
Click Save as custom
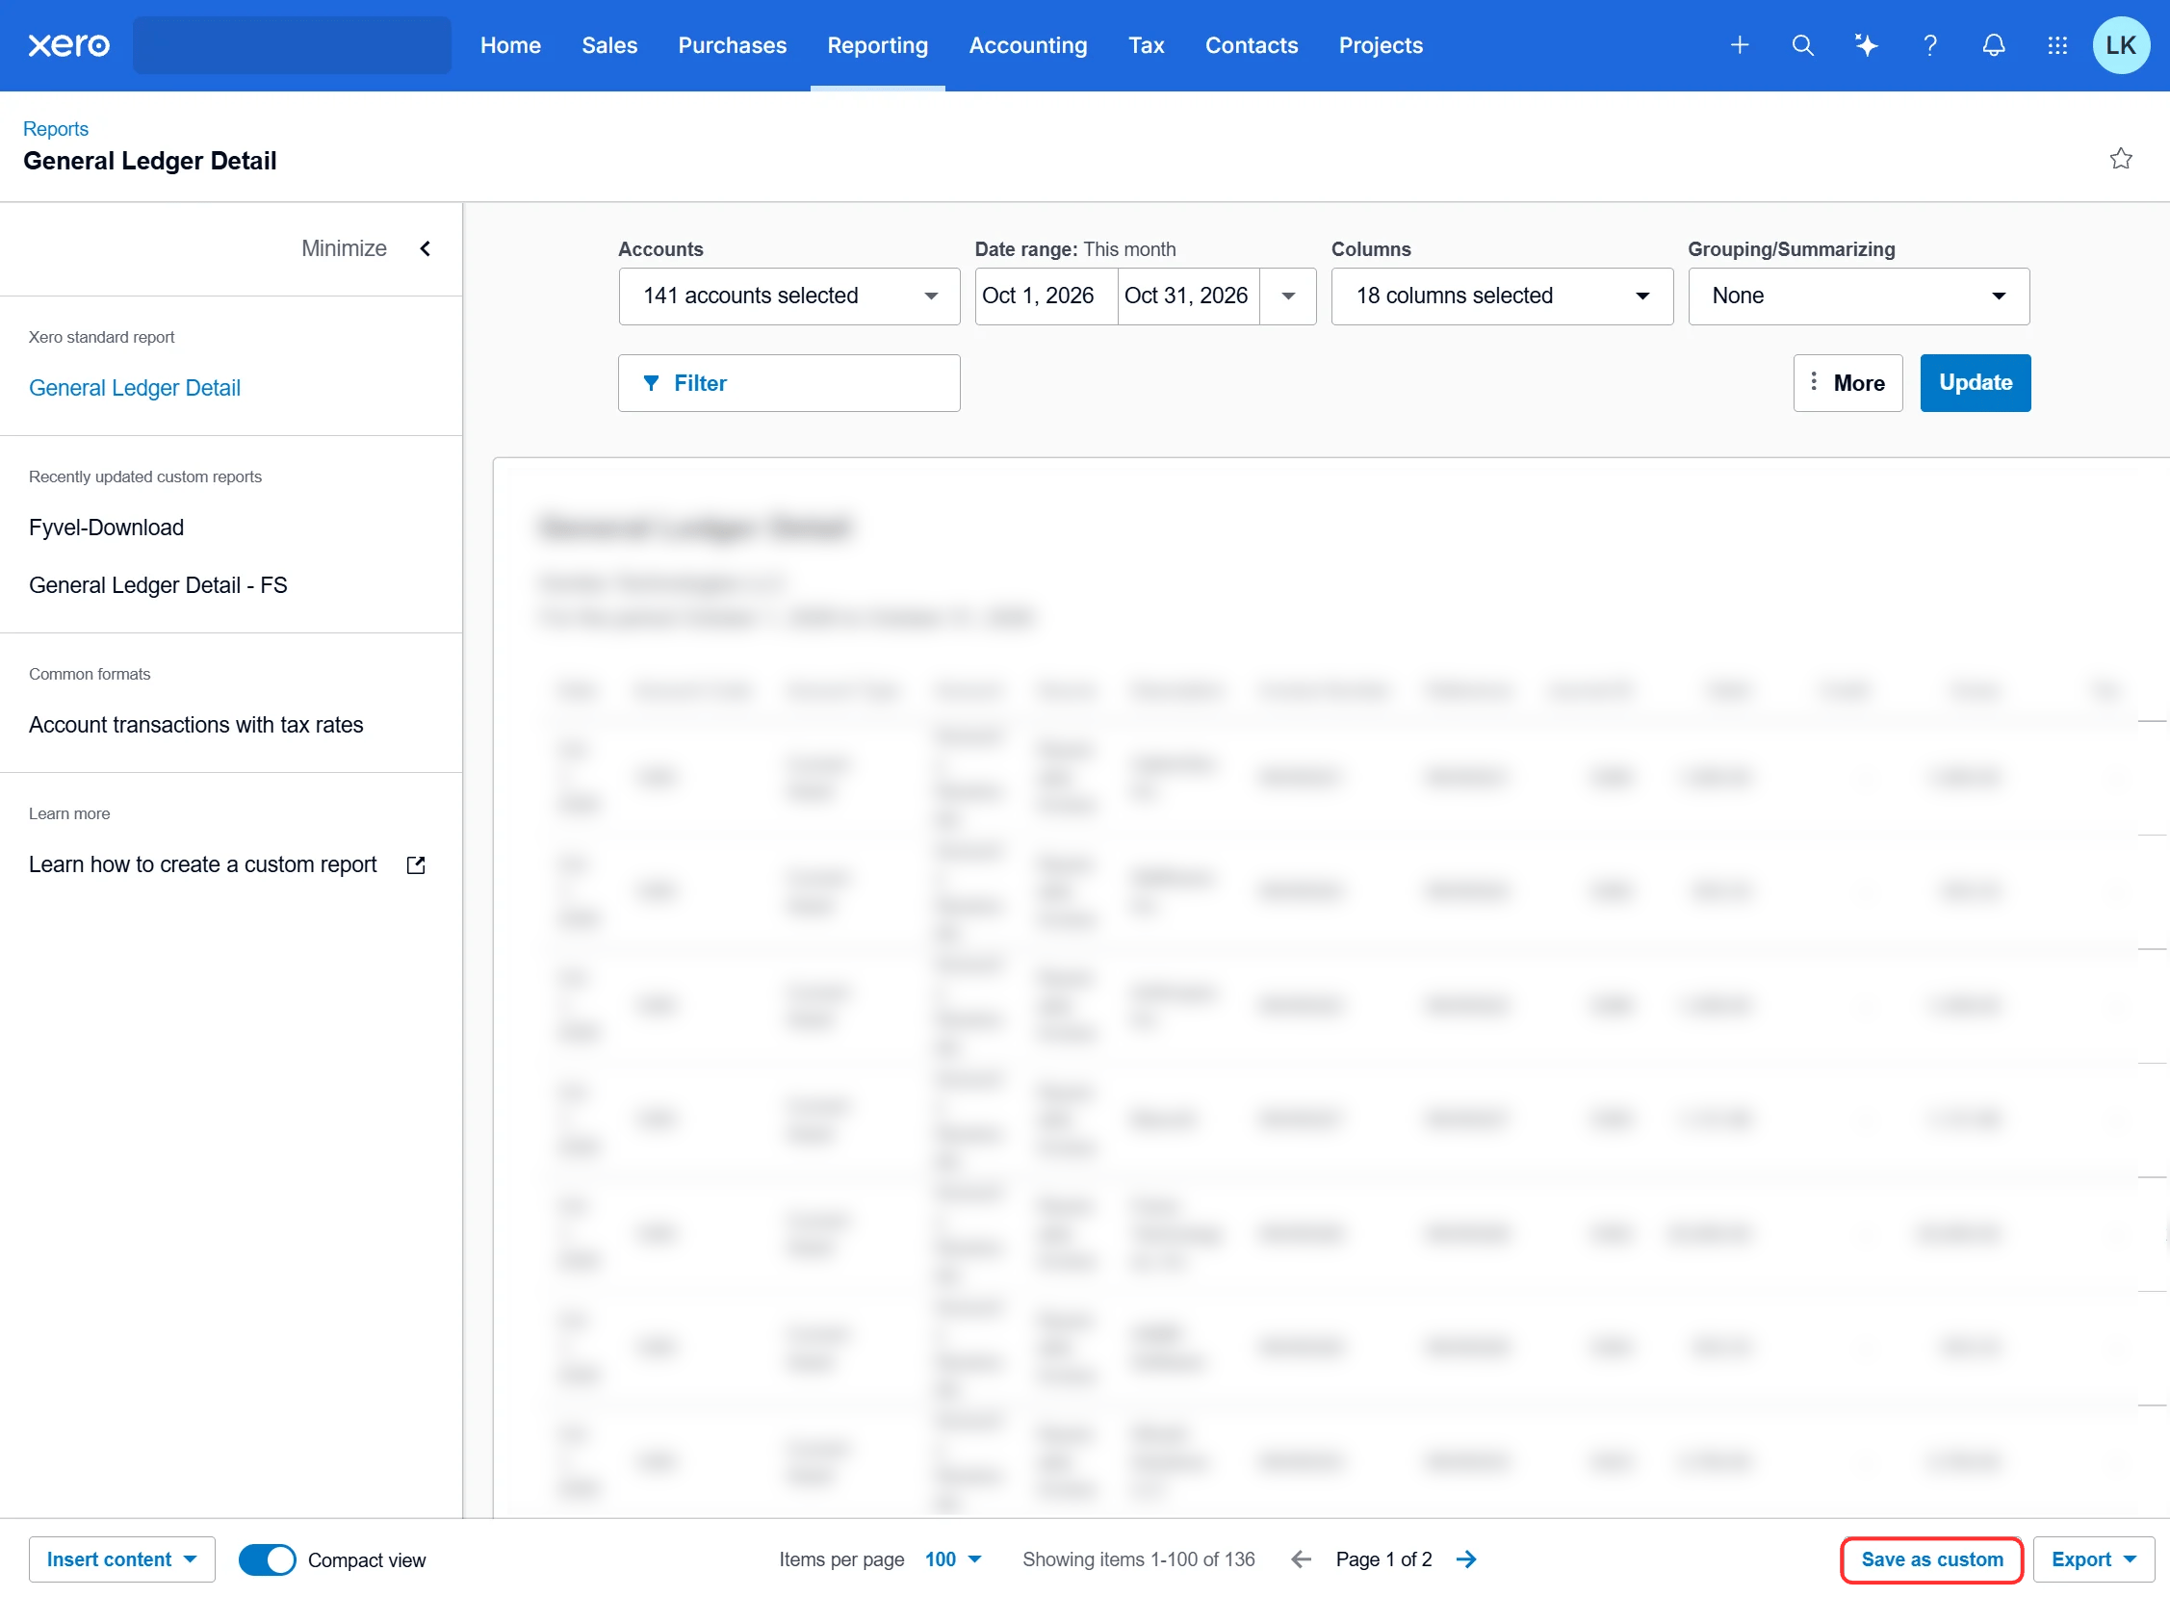pos(1931,1559)
